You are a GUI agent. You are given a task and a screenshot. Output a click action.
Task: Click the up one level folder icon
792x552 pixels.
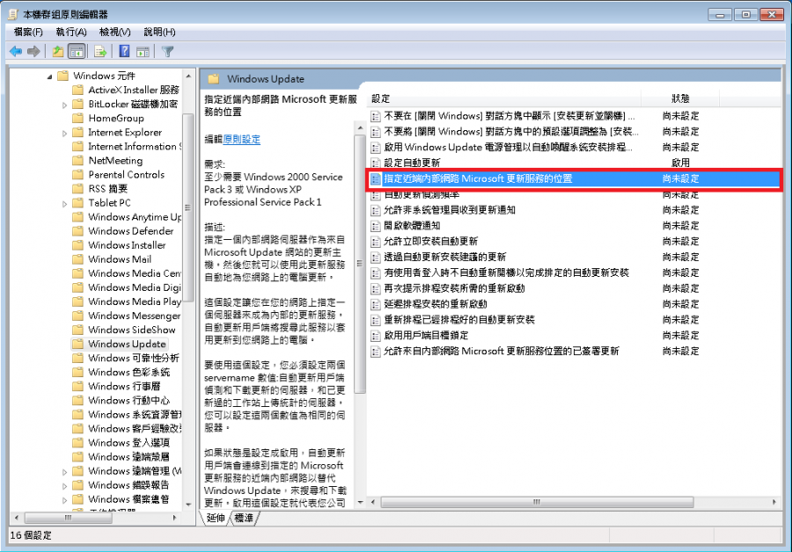pyautogui.click(x=58, y=51)
